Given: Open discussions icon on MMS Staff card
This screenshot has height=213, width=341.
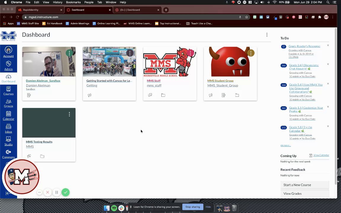Looking at the screenshot, I should click(x=150, y=95).
